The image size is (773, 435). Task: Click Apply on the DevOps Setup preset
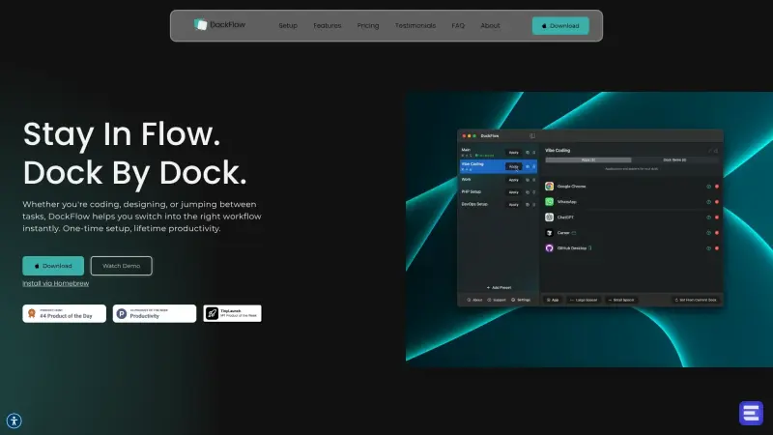(x=514, y=205)
